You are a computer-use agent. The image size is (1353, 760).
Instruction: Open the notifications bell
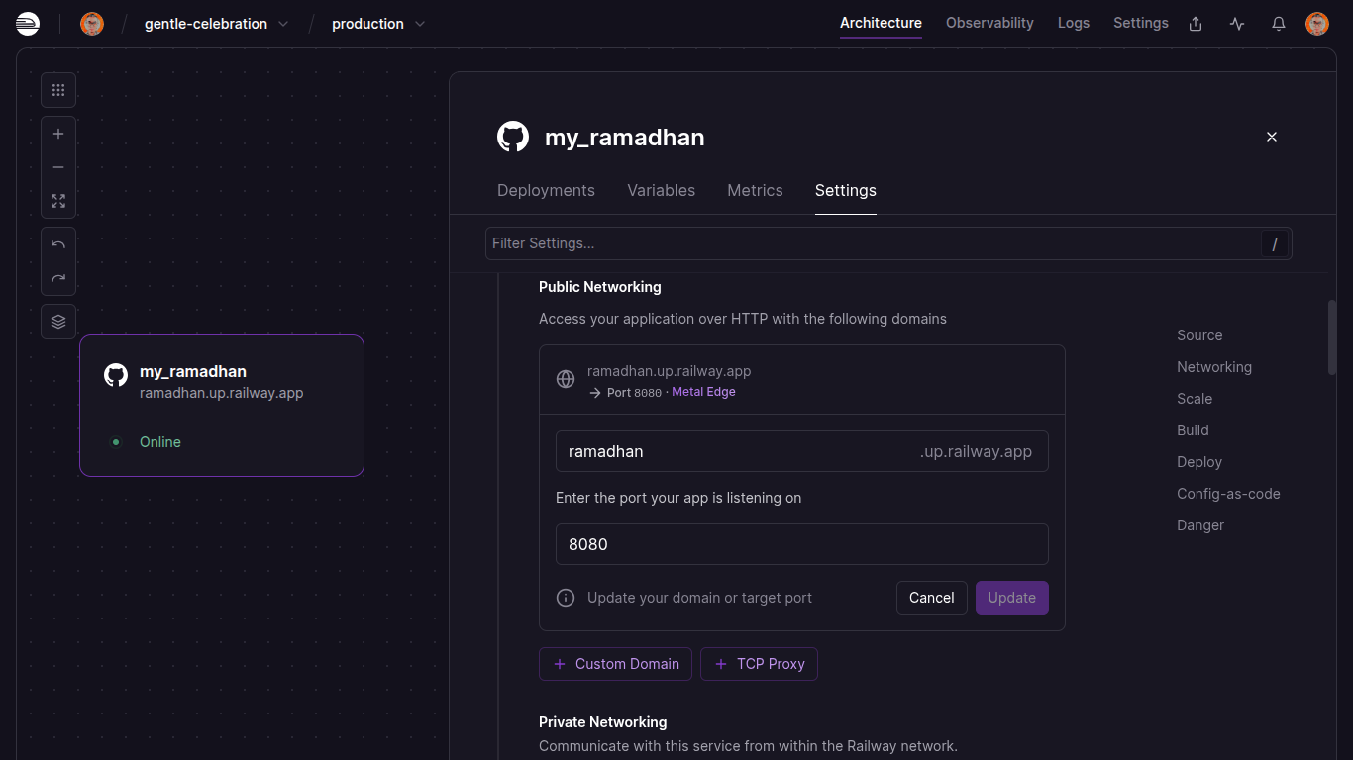[1279, 24]
